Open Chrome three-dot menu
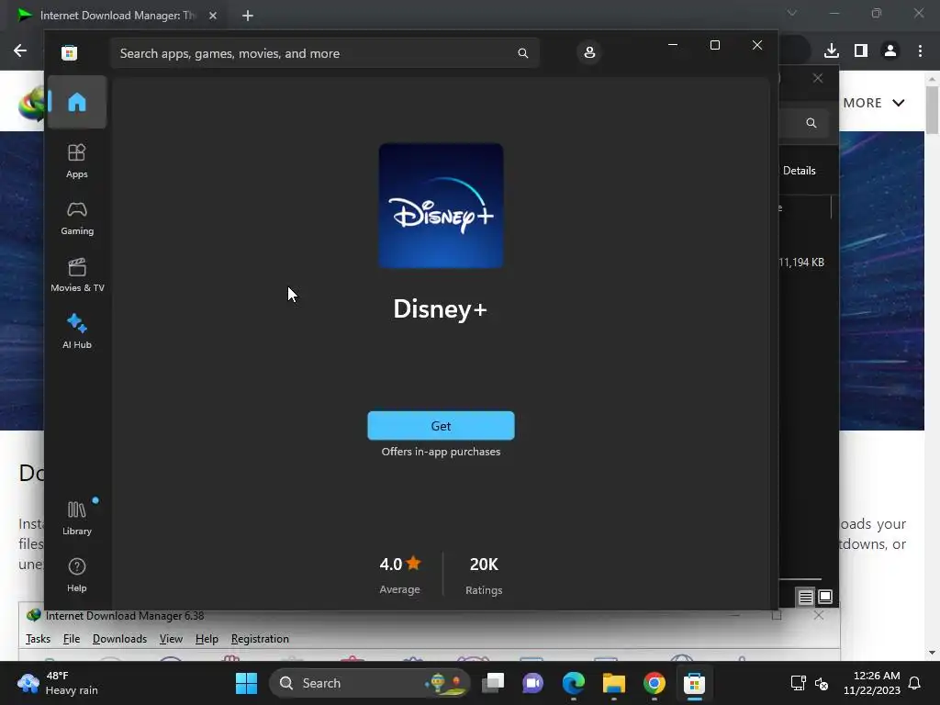The width and height of the screenshot is (940, 705). [920, 50]
